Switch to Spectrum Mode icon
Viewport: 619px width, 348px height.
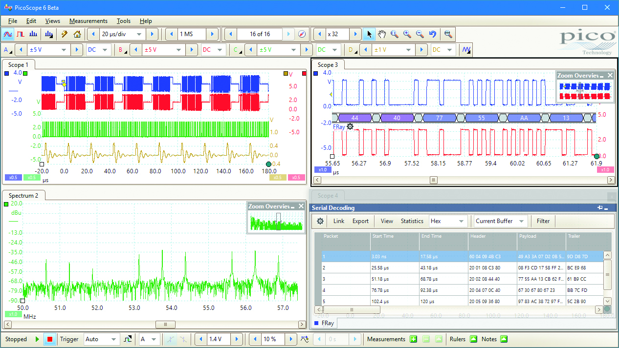pos(34,34)
